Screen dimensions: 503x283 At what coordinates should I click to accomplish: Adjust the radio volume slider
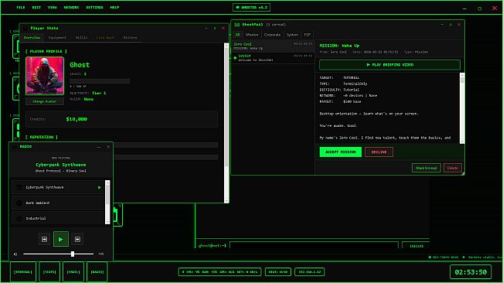coord(59,254)
